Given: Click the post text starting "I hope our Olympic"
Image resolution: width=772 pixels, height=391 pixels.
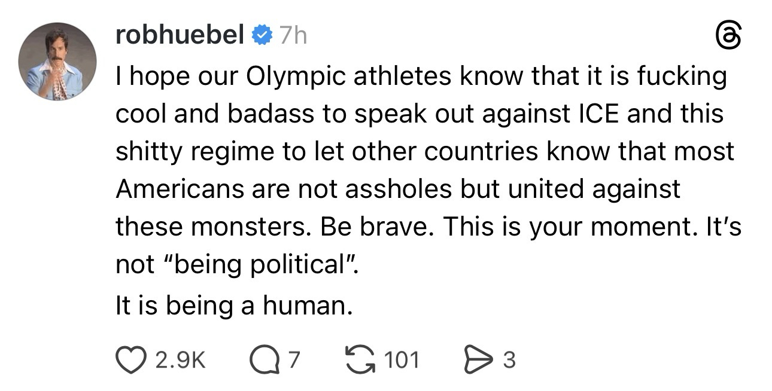Looking at the screenshot, I should 419,77.
